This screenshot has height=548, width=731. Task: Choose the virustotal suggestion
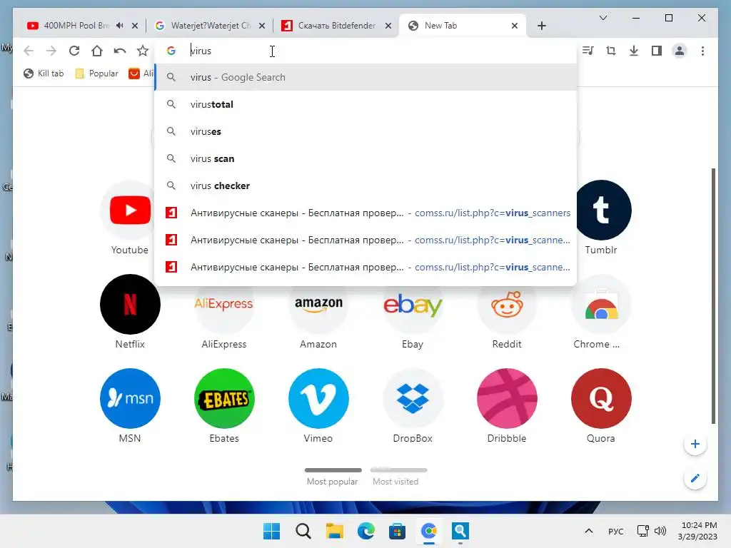365,104
